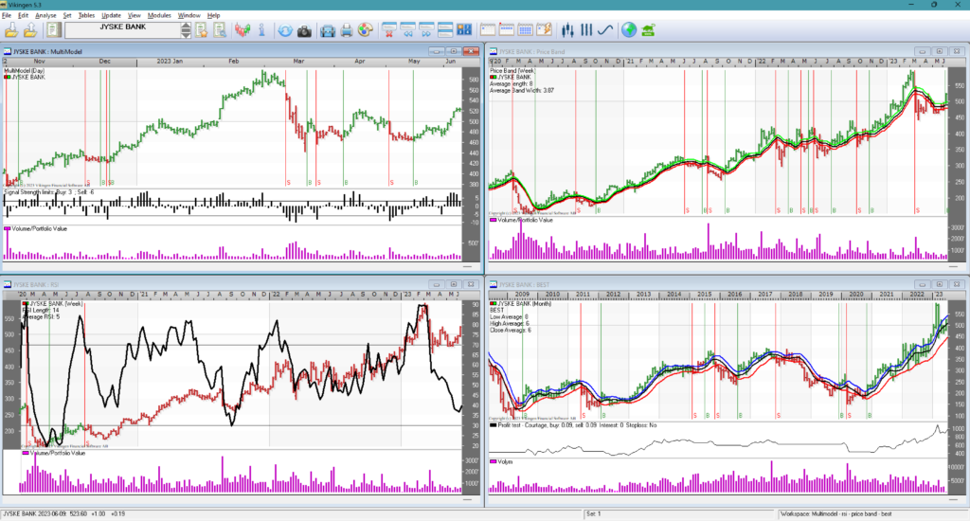Click the Set 1 status bar entry

point(593,513)
